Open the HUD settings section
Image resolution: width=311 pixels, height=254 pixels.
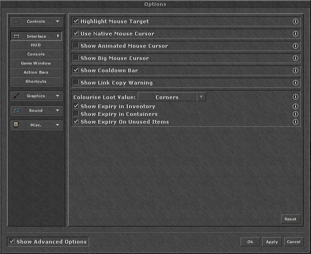[x=36, y=45]
